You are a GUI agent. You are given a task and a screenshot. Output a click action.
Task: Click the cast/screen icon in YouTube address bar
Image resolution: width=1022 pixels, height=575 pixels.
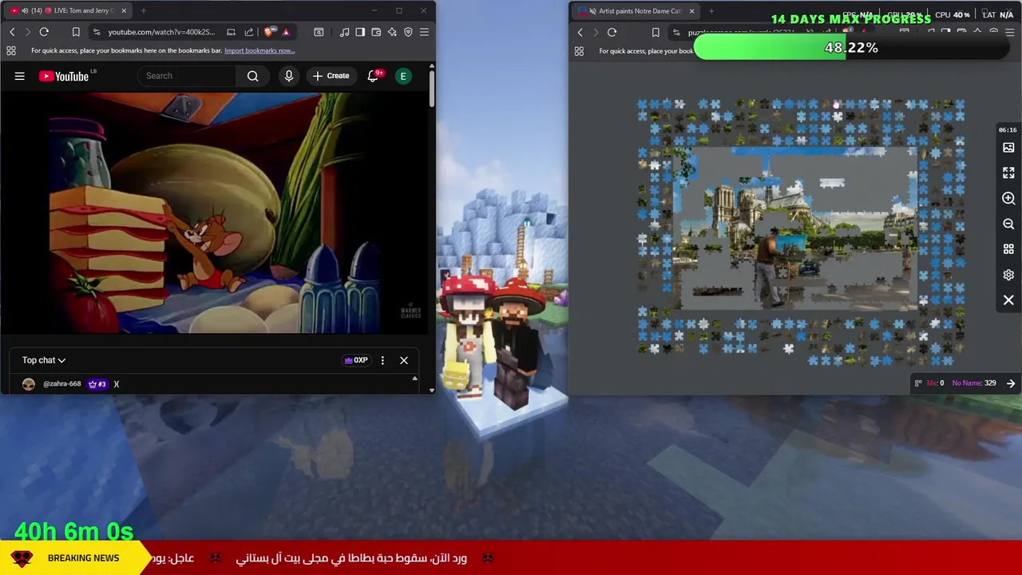click(x=231, y=32)
